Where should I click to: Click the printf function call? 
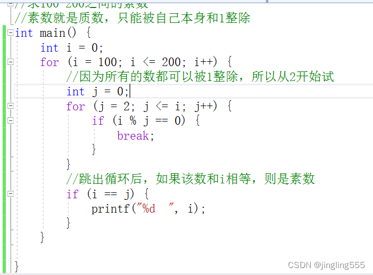click(110, 208)
